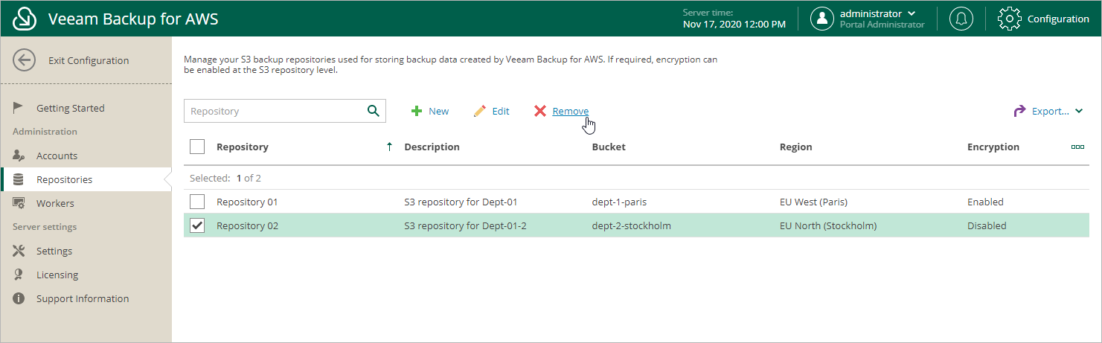Go to Accounts section
The image size is (1102, 343).
[x=57, y=156]
